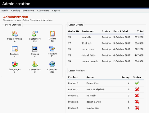Image resolution: width=149 pixels, height=113 pixels.
Task: Select the Currencies money icon
Action: (35, 64)
